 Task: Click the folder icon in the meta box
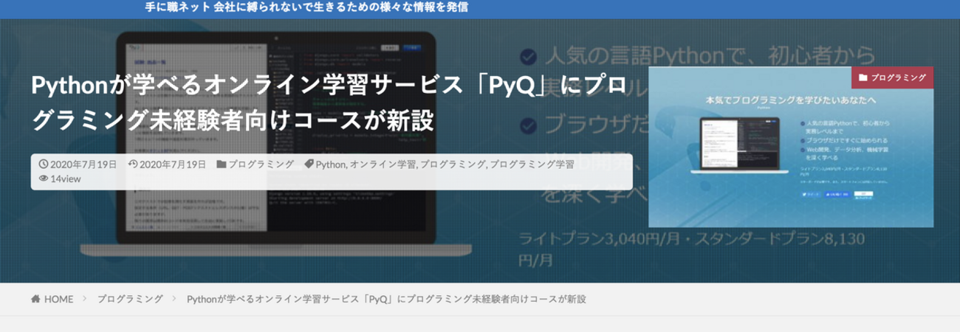(x=222, y=164)
